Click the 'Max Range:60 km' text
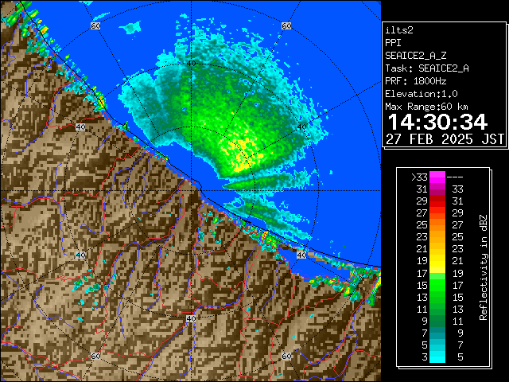Screen dimensions: 509x382 click(426, 107)
